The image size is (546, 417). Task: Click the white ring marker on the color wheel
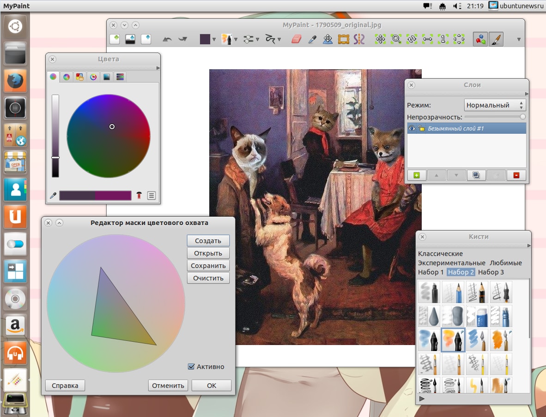point(112,126)
